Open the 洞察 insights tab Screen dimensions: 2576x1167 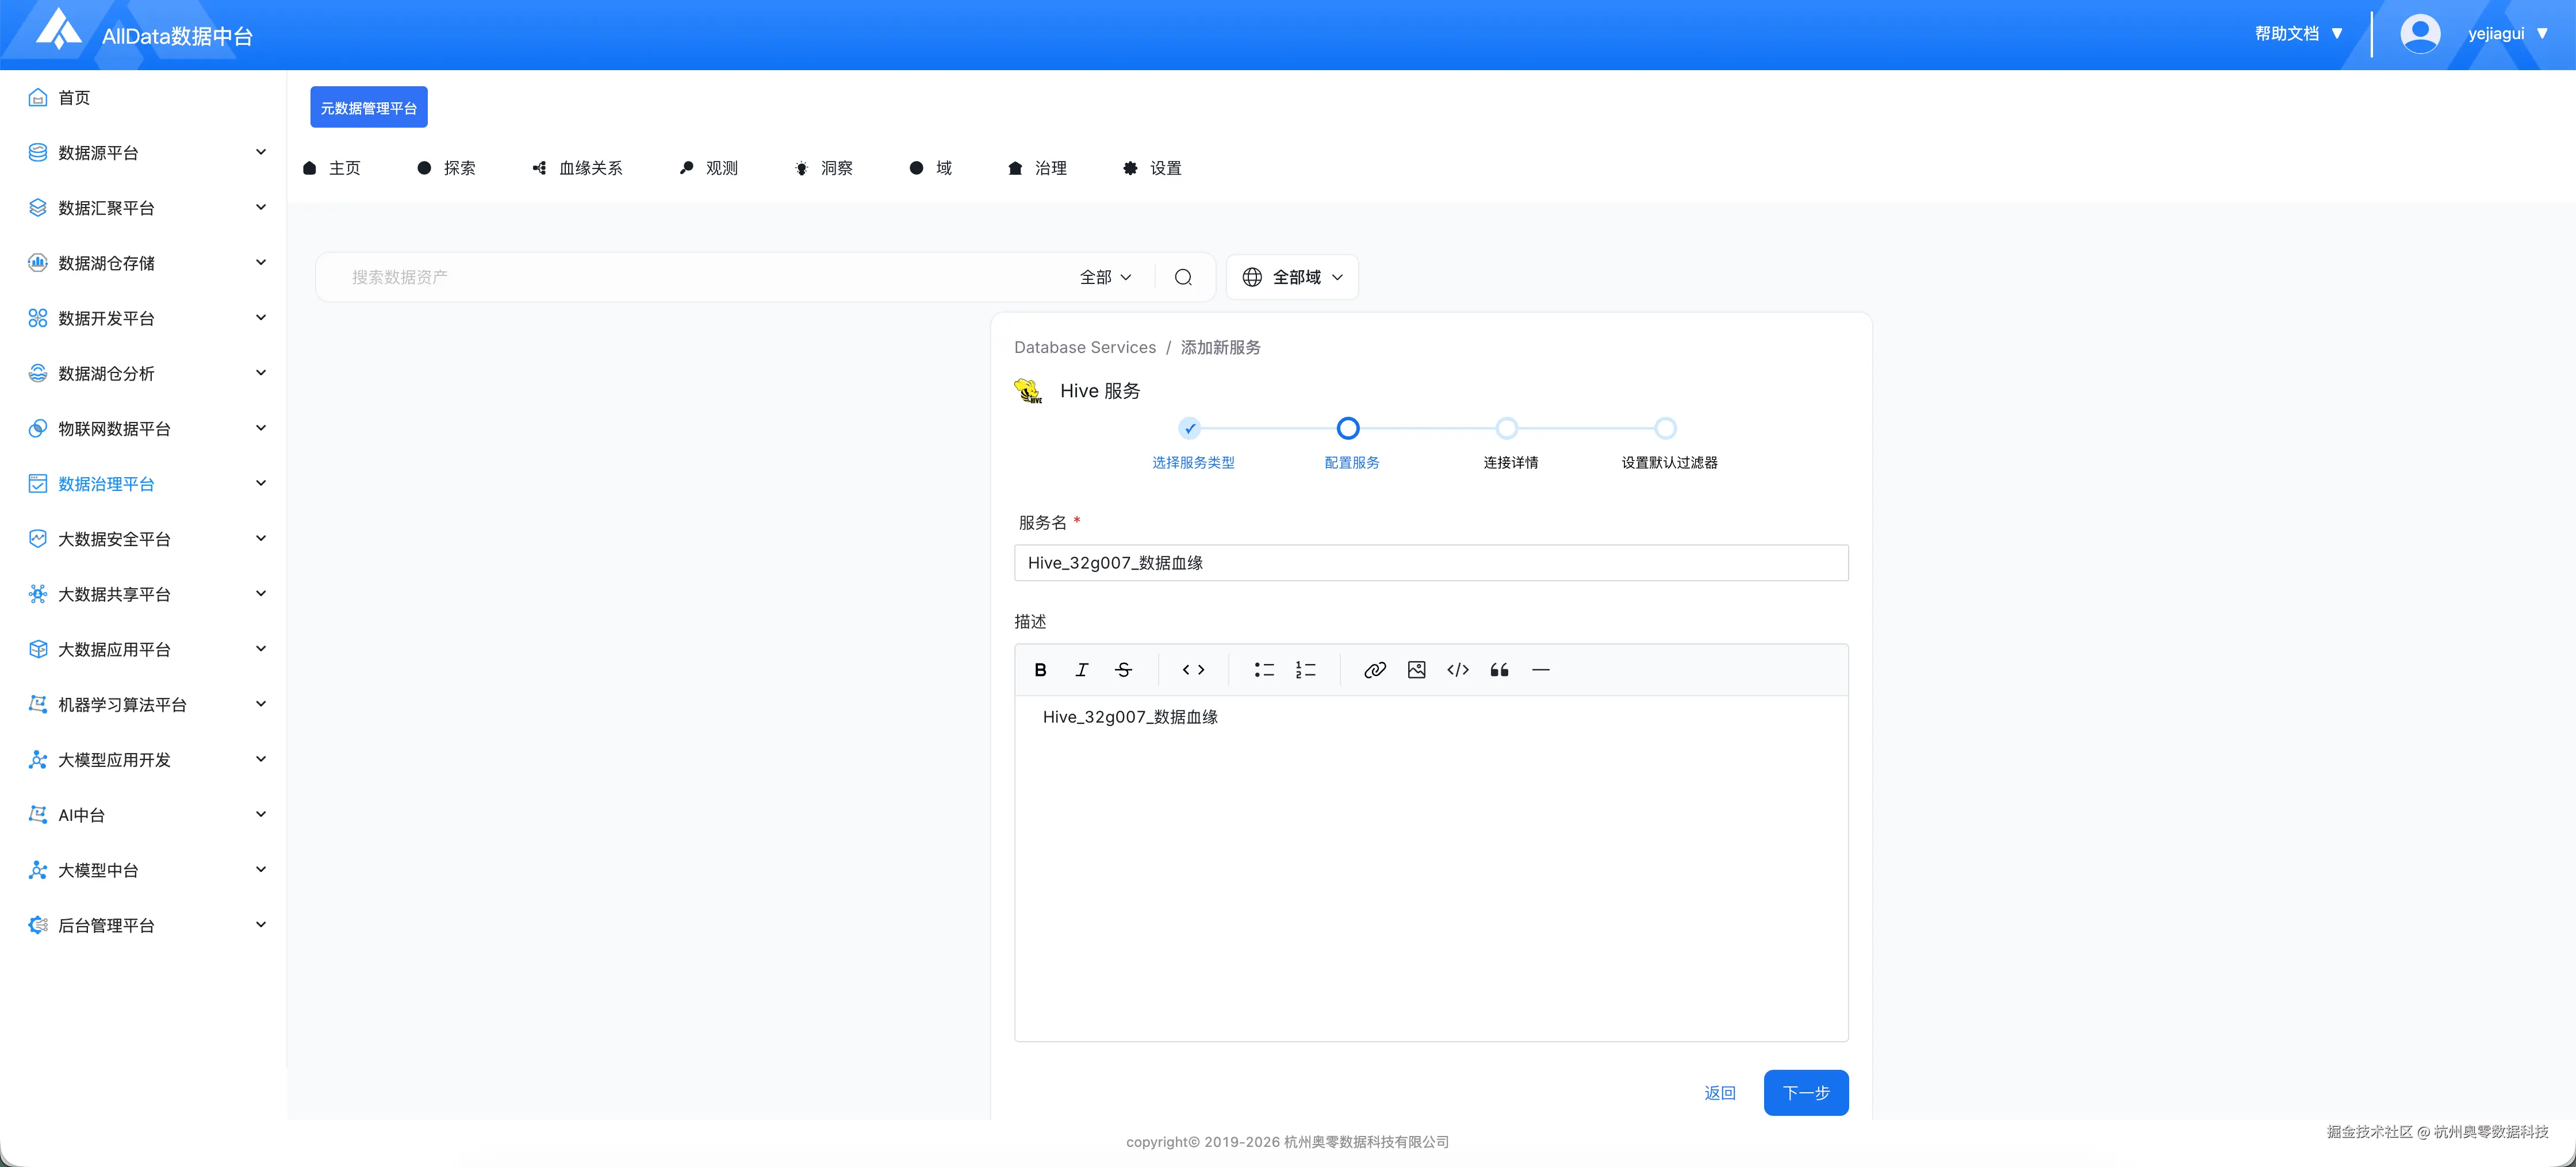tap(823, 168)
